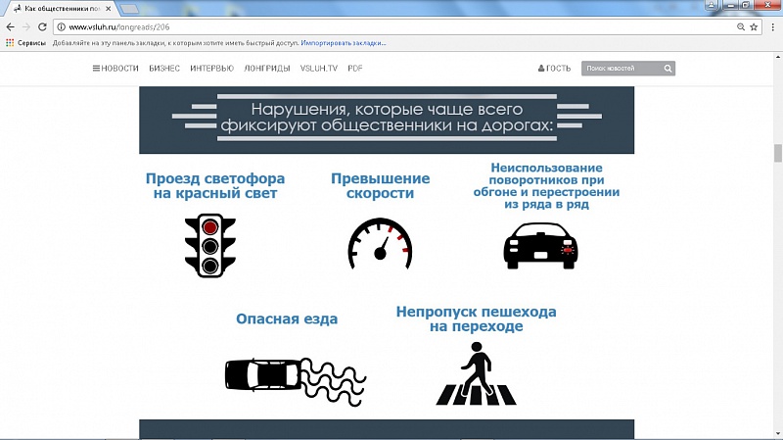Open the ИНТЕРВЬЮ section
783x440 pixels.
[x=211, y=69]
